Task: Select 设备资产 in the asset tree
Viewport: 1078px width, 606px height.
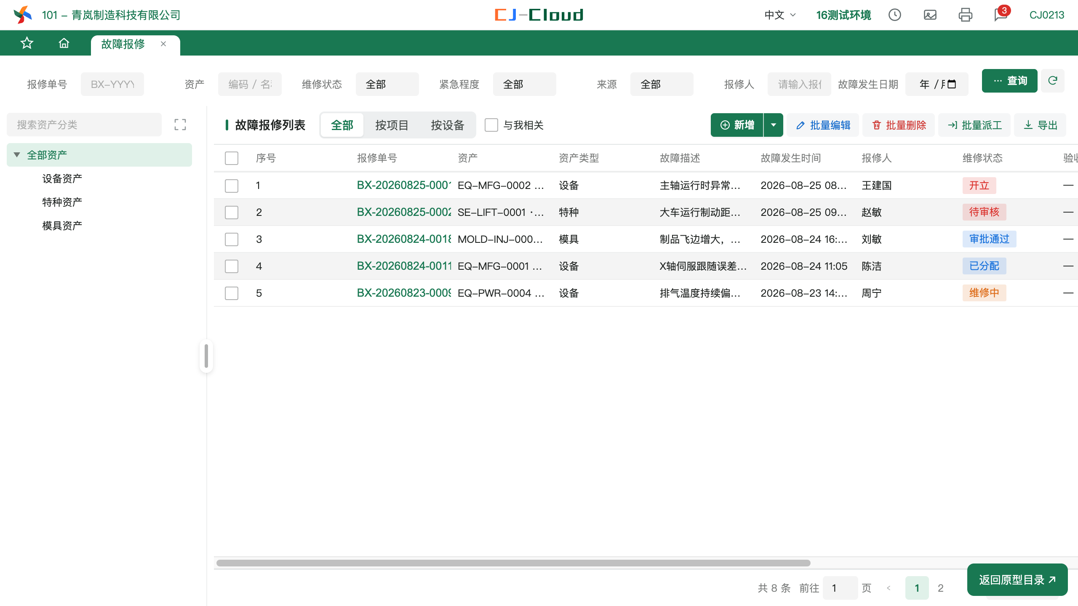Action: coord(62,178)
